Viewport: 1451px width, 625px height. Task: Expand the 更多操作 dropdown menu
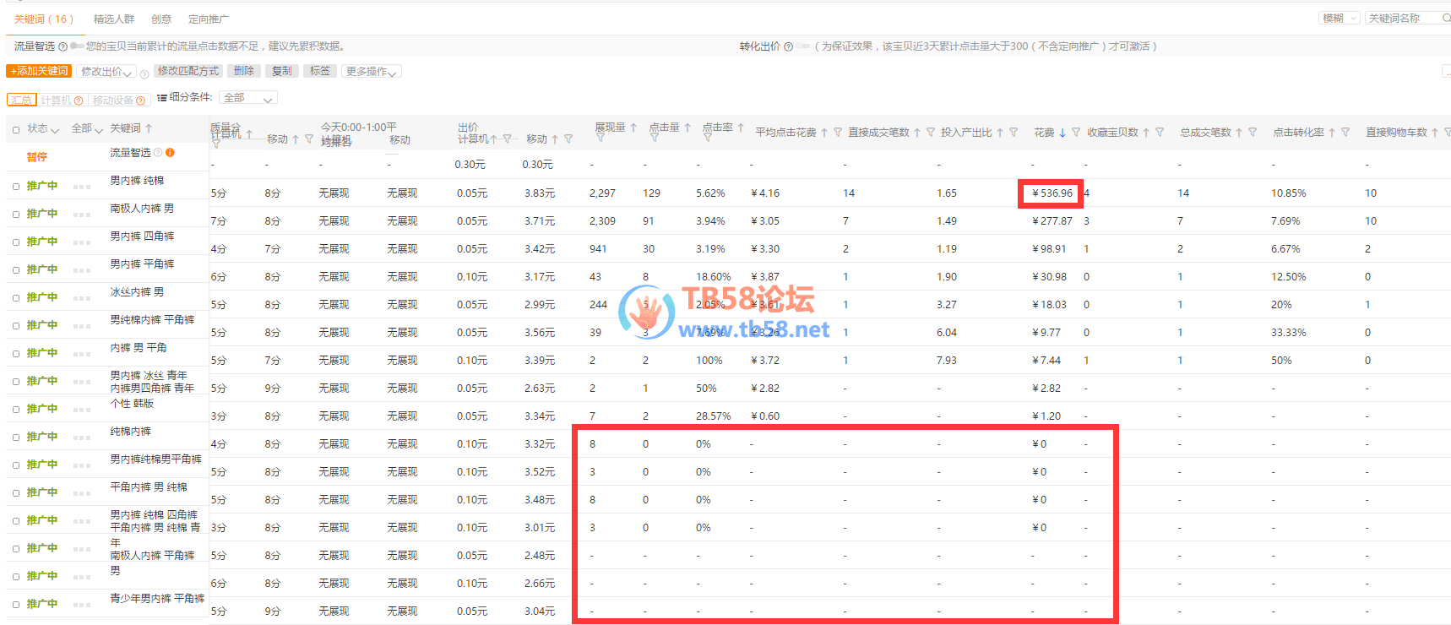coord(372,72)
